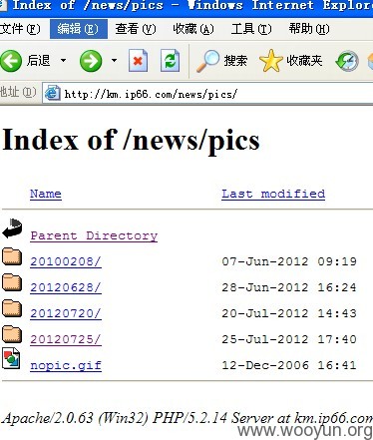Screen dimensions: 373x440
Task: Open the 帮助(H) menu
Action: (309, 29)
